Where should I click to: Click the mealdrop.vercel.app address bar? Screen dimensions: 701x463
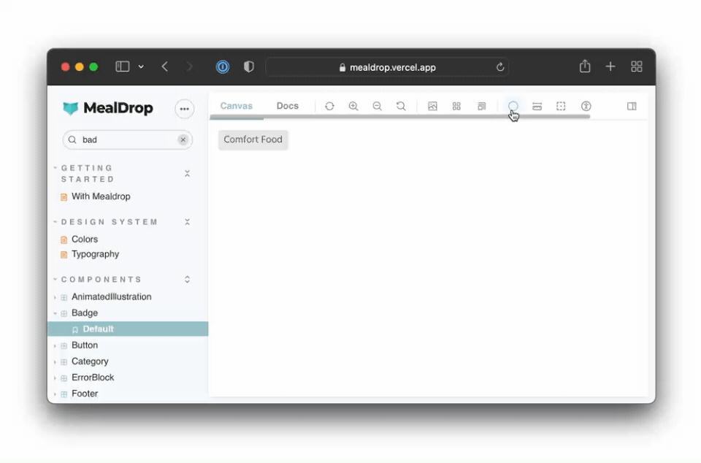pos(387,67)
